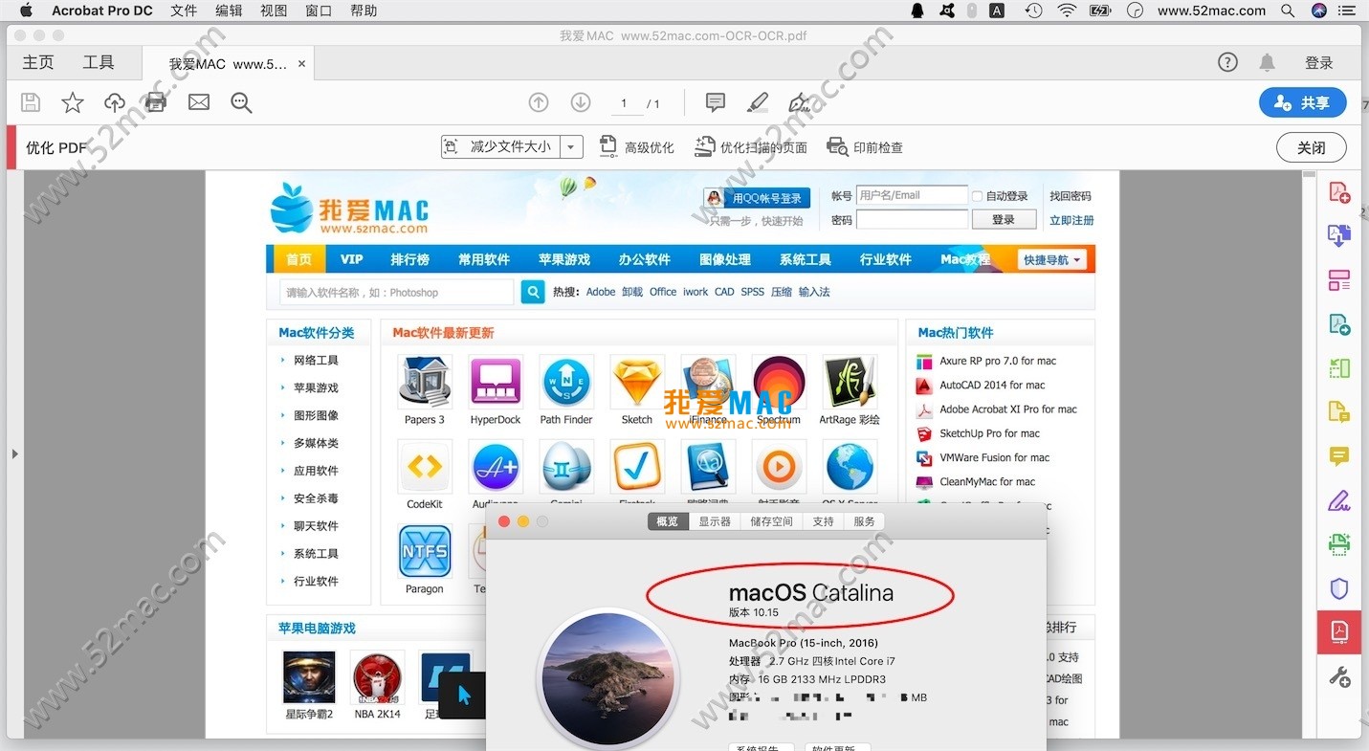Open the 帮助 menu
This screenshot has width=1369, height=751.
click(364, 11)
